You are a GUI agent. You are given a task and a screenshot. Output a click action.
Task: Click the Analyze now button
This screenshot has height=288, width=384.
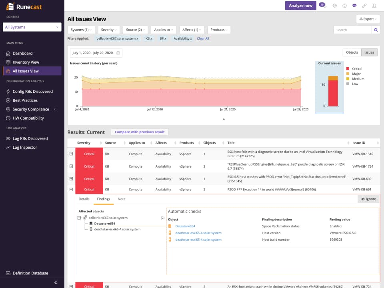(300, 6)
